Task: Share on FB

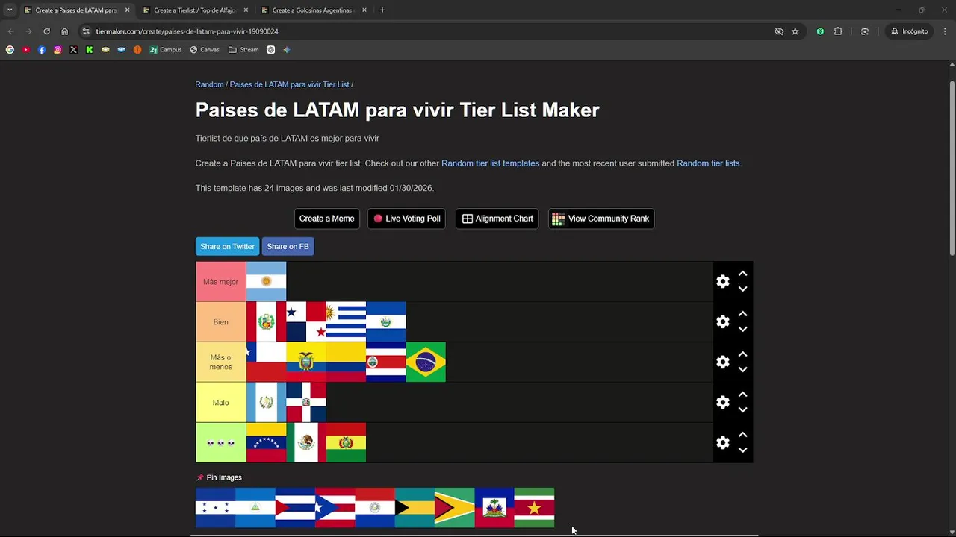Action: pyautogui.click(x=288, y=246)
